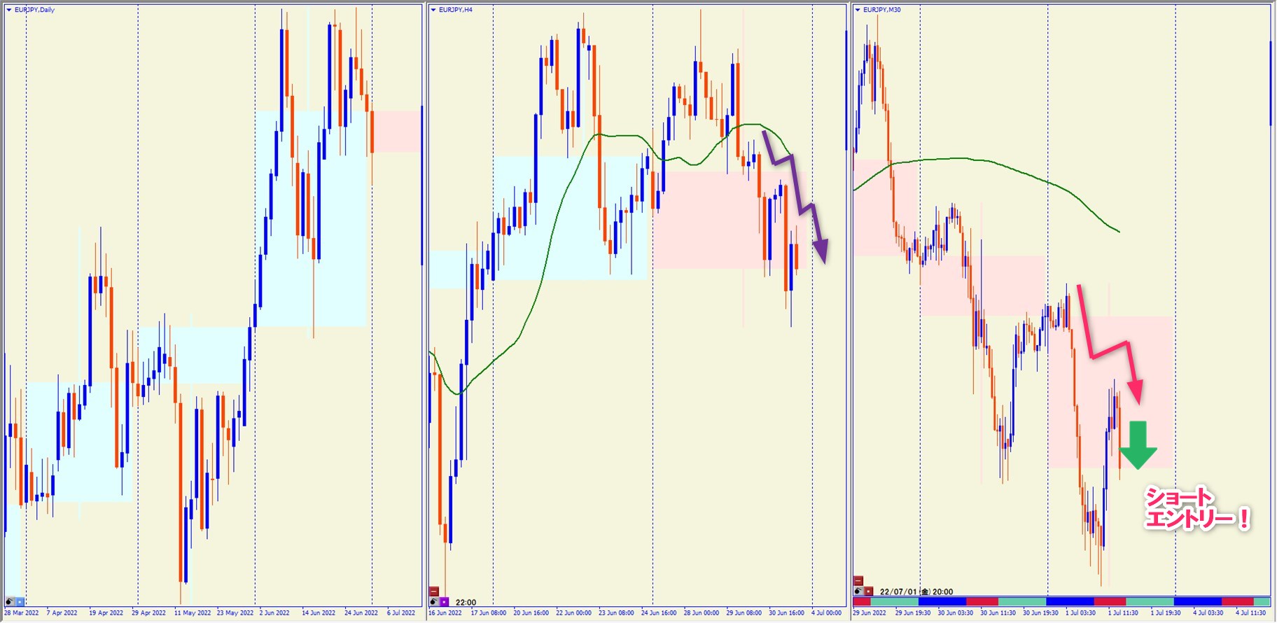Click the EURJPY,H4 chart title label
The image size is (1277, 623).
(x=456, y=10)
